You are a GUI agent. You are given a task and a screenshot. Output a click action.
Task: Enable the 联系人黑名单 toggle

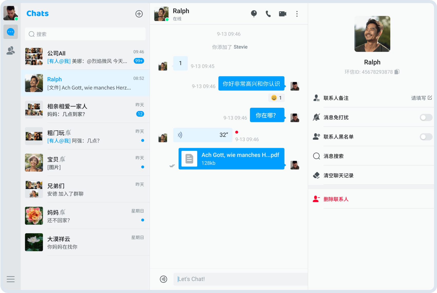[426, 137]
